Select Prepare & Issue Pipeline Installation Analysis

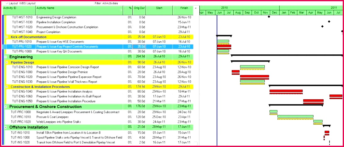coord(100,92)
